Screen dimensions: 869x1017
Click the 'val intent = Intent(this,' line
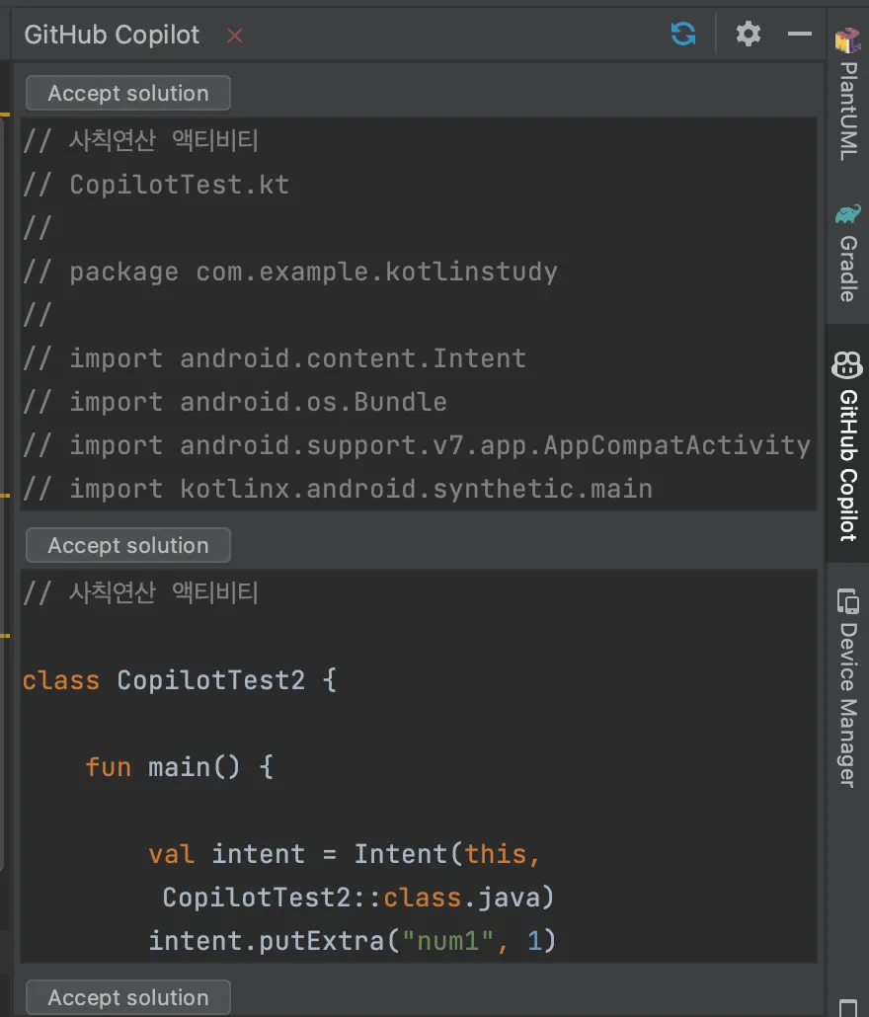point(345,854)
